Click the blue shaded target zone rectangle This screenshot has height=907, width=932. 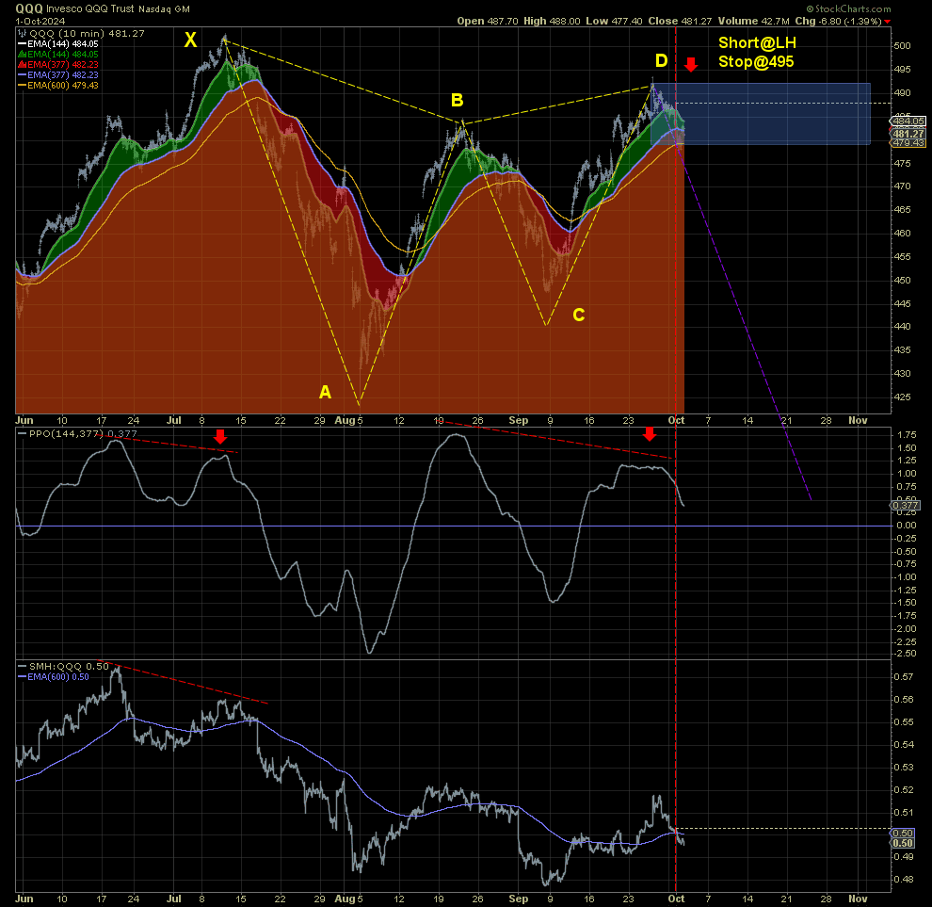(761, 114)
